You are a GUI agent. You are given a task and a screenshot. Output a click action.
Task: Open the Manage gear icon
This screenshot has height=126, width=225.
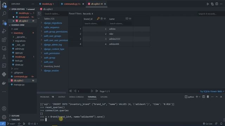tap(4, 117)
